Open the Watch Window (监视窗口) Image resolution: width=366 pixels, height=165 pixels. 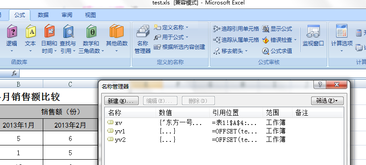313,36
